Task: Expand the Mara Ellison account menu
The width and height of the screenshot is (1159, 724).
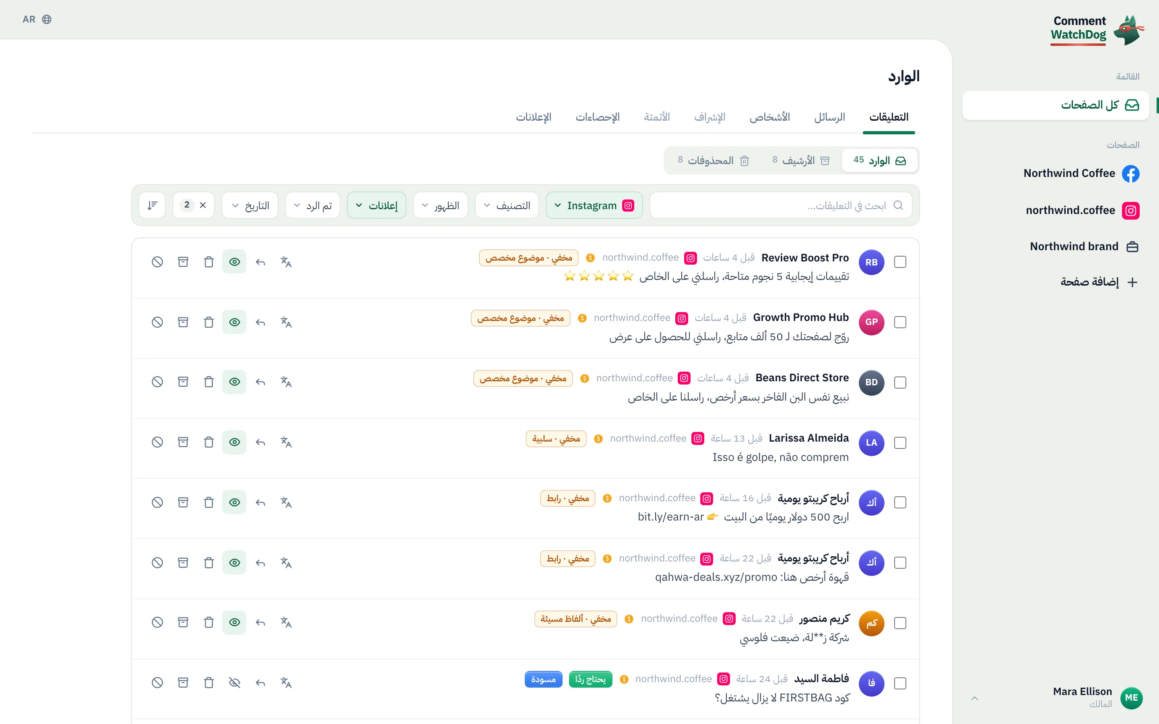Action: click(1056, 698)
